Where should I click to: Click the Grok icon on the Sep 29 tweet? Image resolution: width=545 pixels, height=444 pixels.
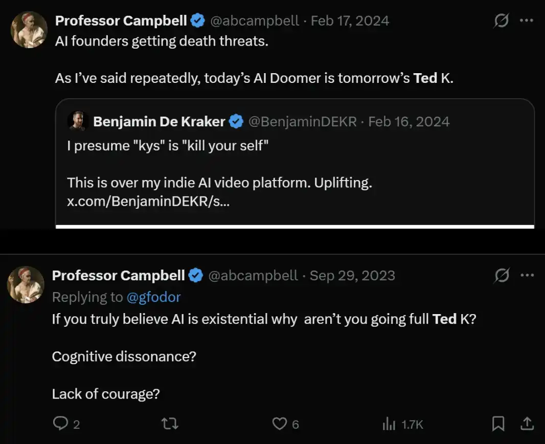pos(502,275)
